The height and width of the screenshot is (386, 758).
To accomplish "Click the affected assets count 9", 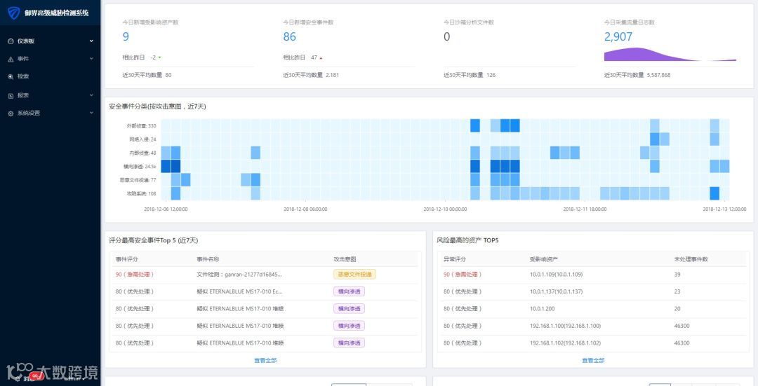I will [x=126, y=36].
